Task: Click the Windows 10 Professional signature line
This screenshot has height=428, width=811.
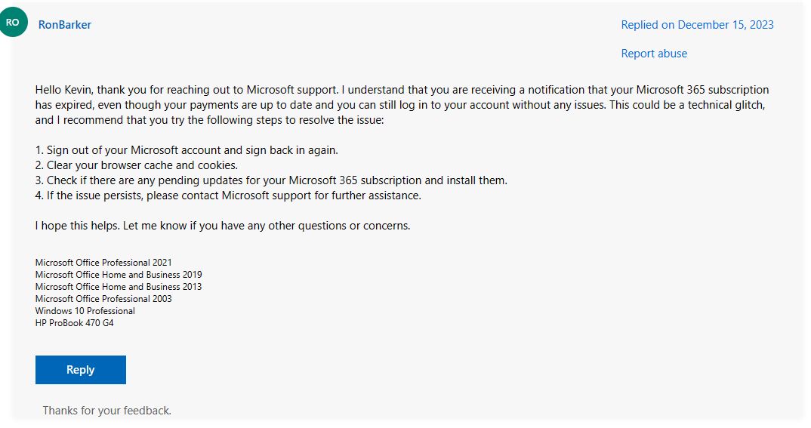Action: [85, 311]
